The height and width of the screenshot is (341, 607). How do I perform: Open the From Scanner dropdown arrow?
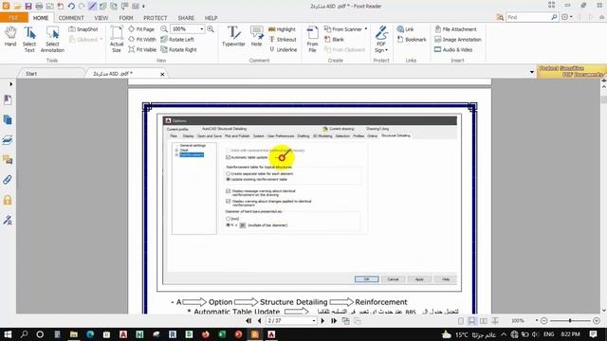(x=366, y=29)
